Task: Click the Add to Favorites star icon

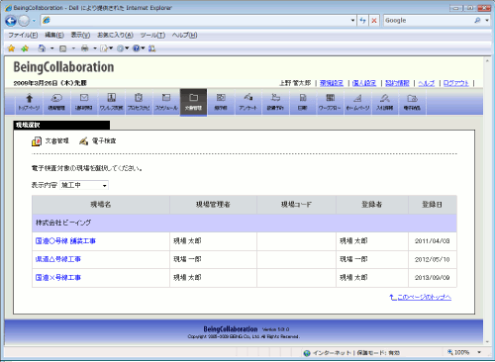Action: coord(25,48)
